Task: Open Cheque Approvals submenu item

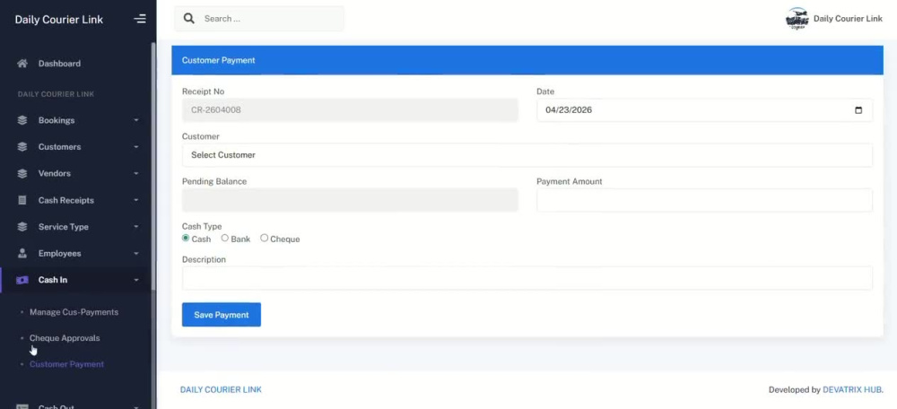Action: coord(65,338)
